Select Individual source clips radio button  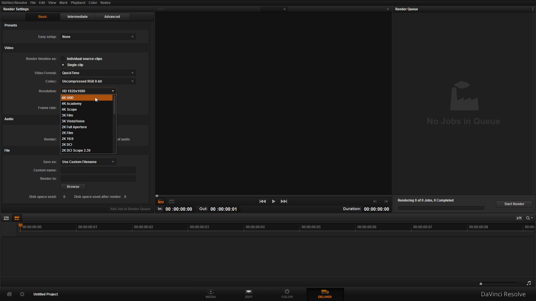(63, 59)
